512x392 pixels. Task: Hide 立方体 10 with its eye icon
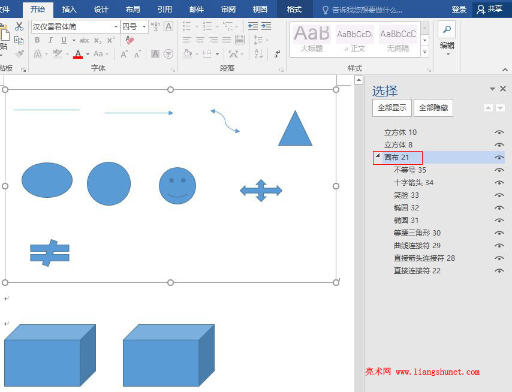[x=499, y=132]
